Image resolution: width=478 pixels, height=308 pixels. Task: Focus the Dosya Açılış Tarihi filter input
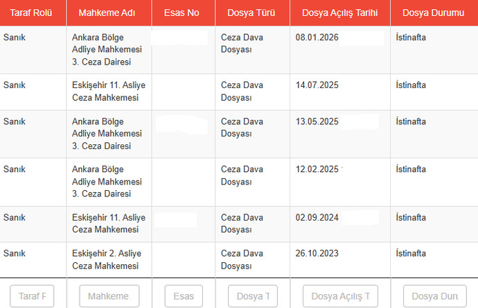[x=340, y=296]
